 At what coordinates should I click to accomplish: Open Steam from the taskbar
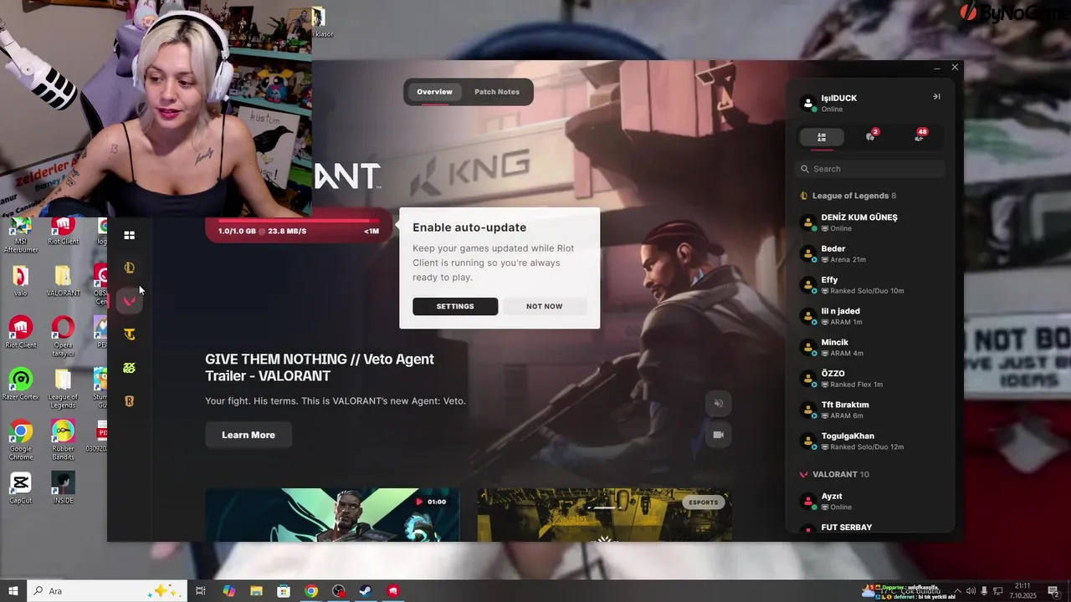[366, 591]
